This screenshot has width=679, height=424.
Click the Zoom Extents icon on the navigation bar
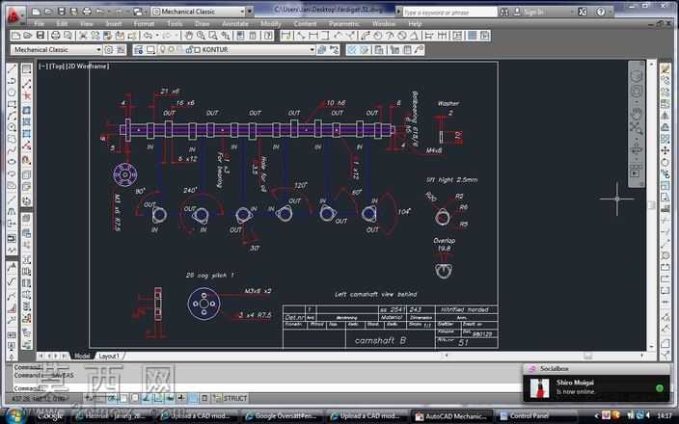click(637, 128)
